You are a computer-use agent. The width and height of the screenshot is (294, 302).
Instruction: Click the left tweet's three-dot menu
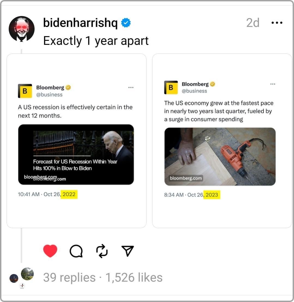point(131,88)
